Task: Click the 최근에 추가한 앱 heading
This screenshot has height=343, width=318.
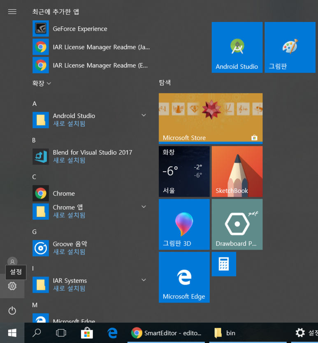Action: [56, 12]
